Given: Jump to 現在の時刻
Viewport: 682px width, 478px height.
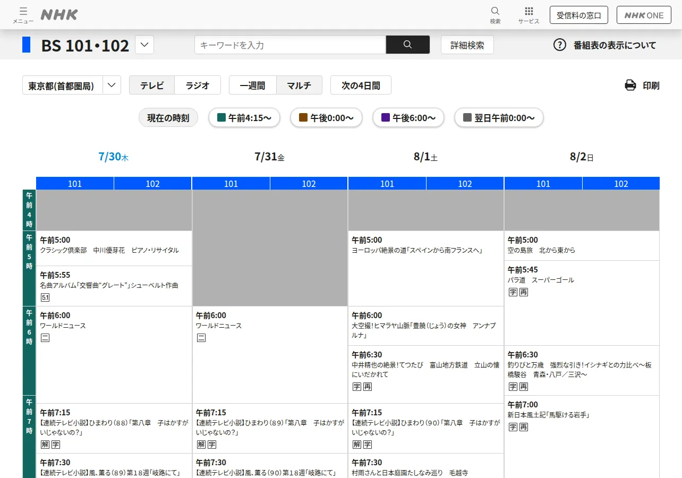Looking at the screenshot, I should click(168, 118).
